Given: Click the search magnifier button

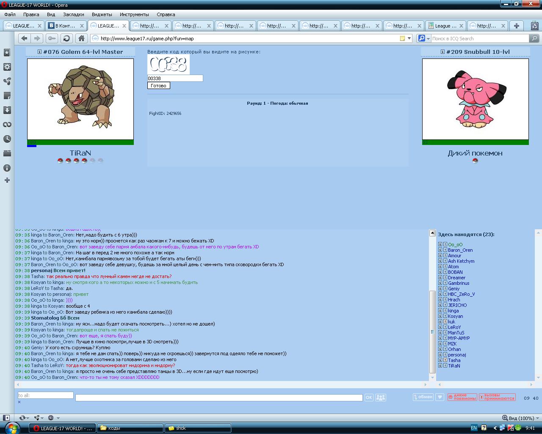Looking at the screenshot, I should (x=534, y=38).
